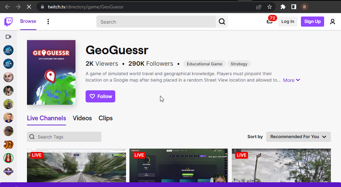
Task: Open the Browse tab
Action: click(28, 21)
